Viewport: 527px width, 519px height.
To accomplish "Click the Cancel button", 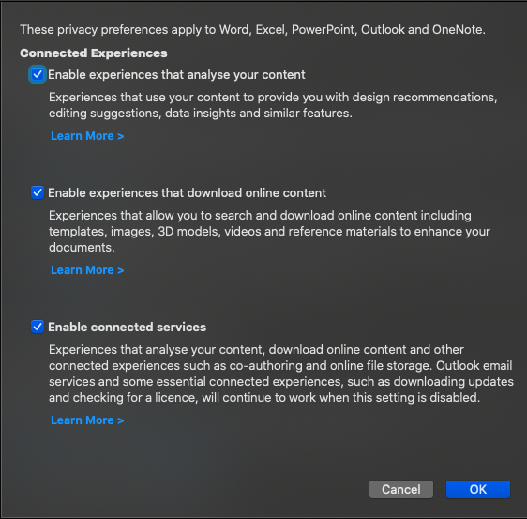I will pyautogui.click(x=401, y=489).
